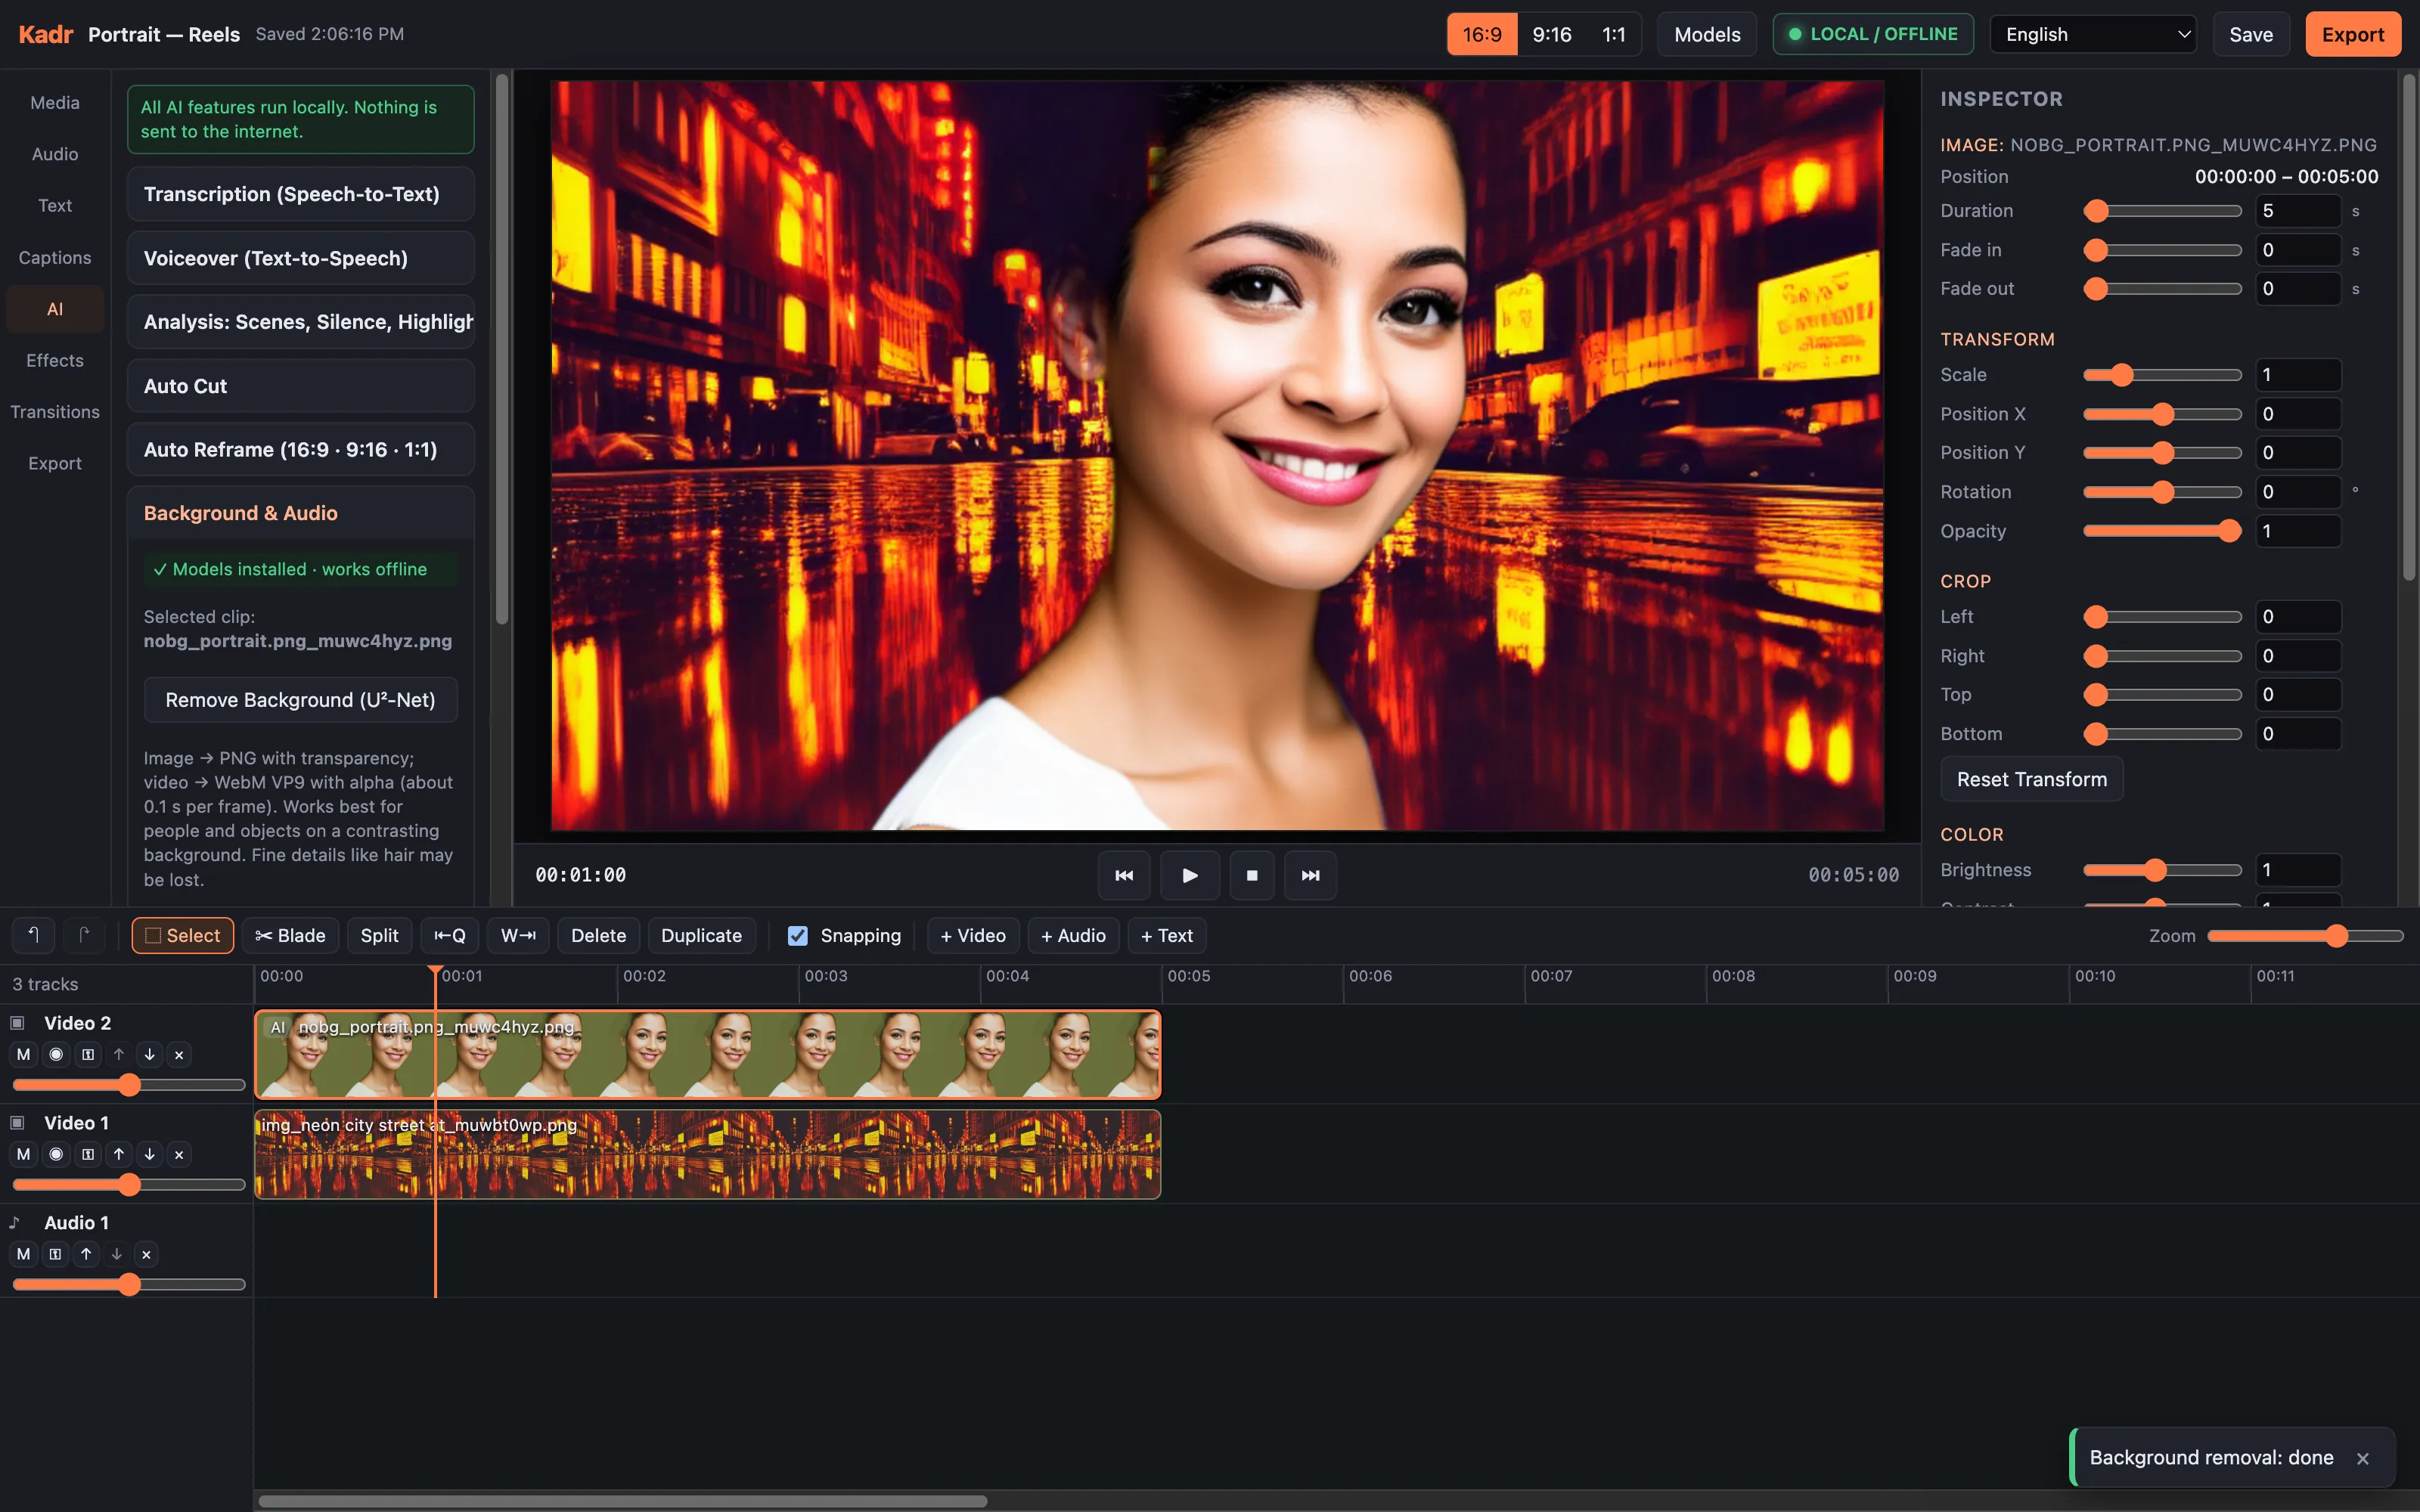Adjust the Scale slider in Transform
The width and height of the screenshot is (2420, 1512).
coord(2162,375)
